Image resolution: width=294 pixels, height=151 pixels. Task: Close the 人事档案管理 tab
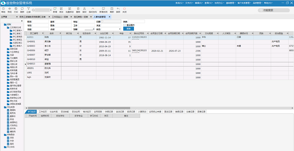(109, 17)
